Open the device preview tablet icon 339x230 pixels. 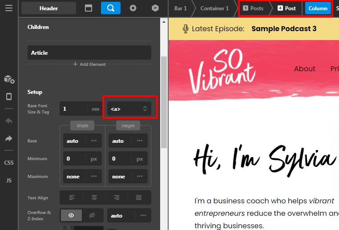[x=9, y=97]
